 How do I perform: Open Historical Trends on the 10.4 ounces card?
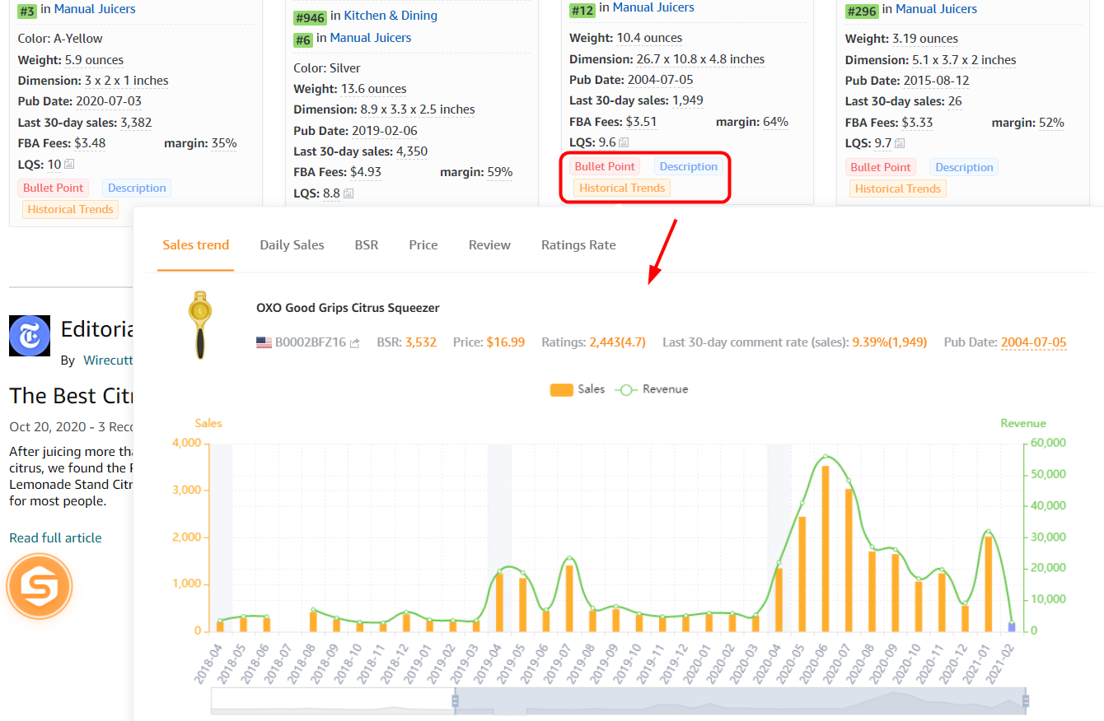(x=622, y=188)
